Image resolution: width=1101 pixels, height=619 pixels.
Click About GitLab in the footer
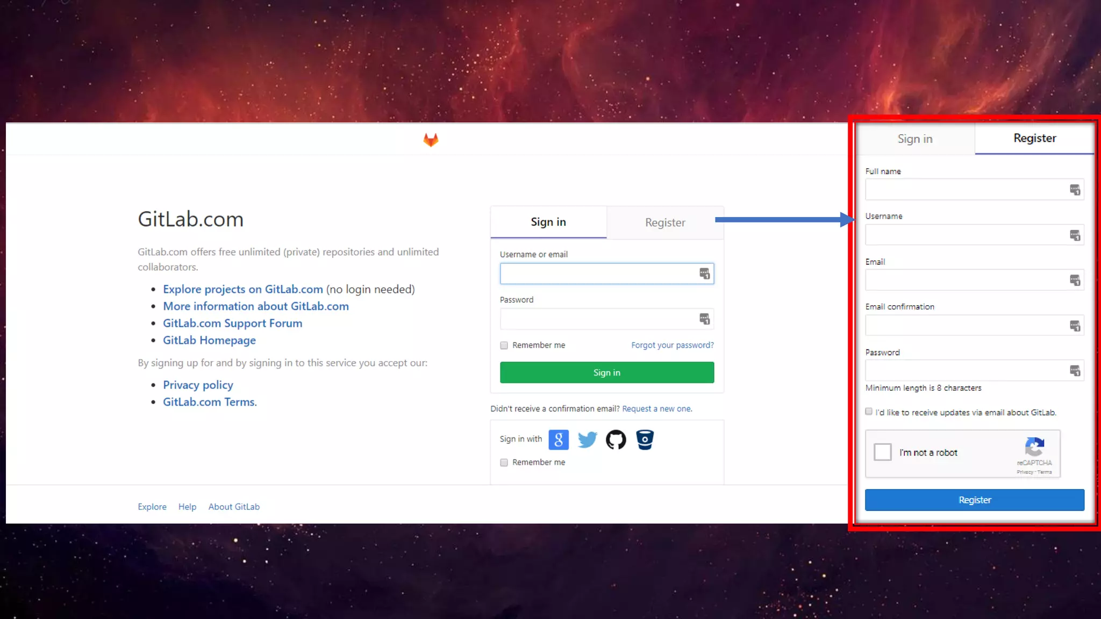[x=234, y=507]
